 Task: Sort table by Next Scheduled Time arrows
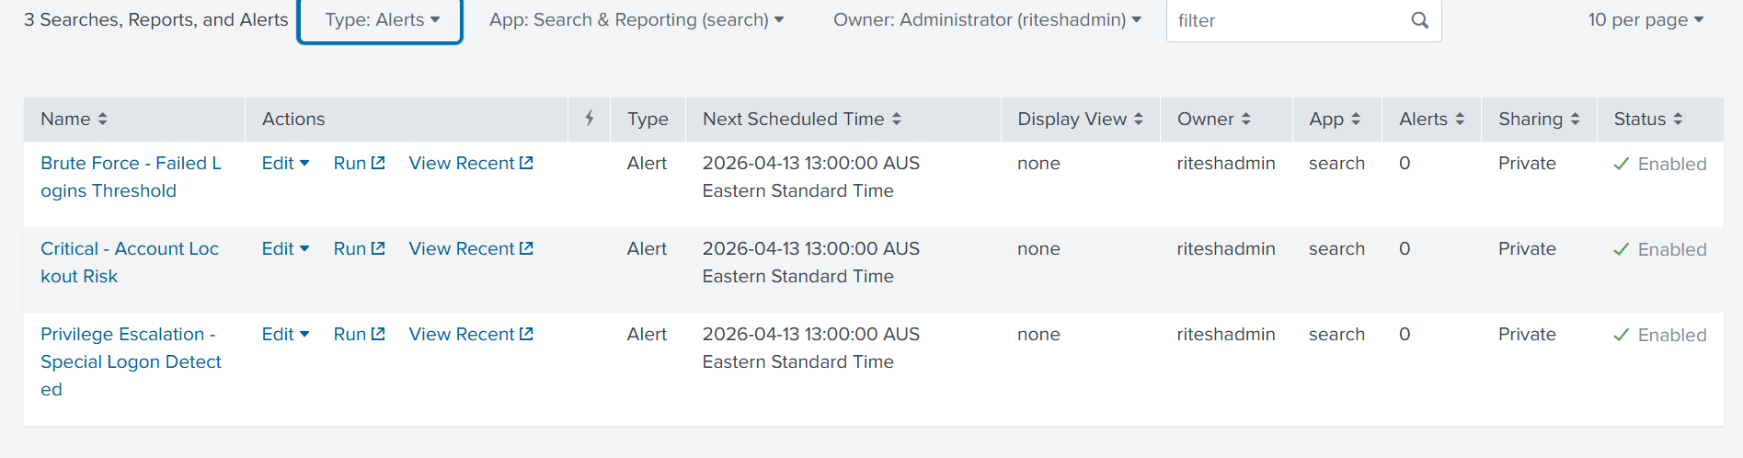coord(897,120)
